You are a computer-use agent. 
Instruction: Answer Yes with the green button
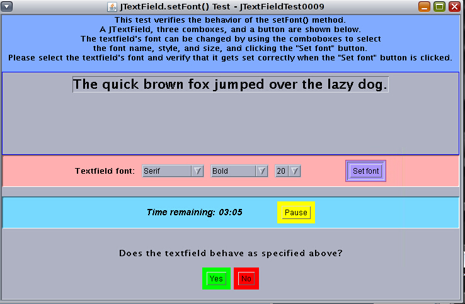(x=216, y=279)
